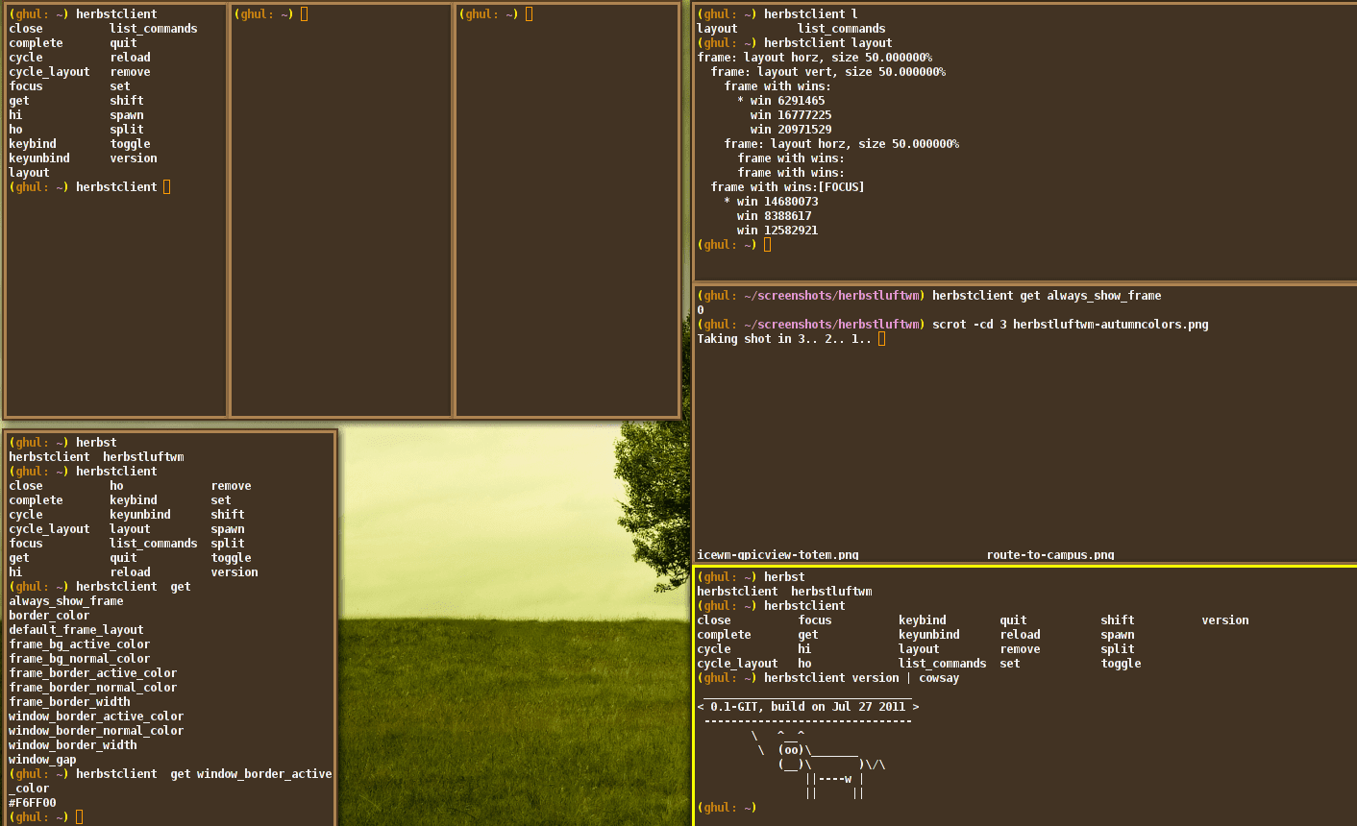Click 'toggle' in the six-column command list

(x=1121, y=664)
